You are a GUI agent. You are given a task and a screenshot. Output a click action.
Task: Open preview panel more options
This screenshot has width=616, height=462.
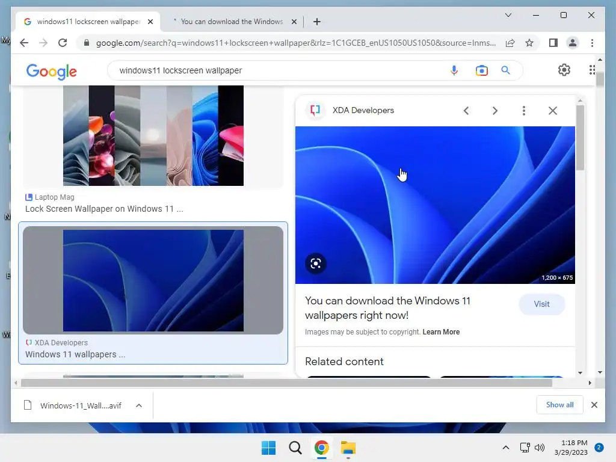[524, 111]
